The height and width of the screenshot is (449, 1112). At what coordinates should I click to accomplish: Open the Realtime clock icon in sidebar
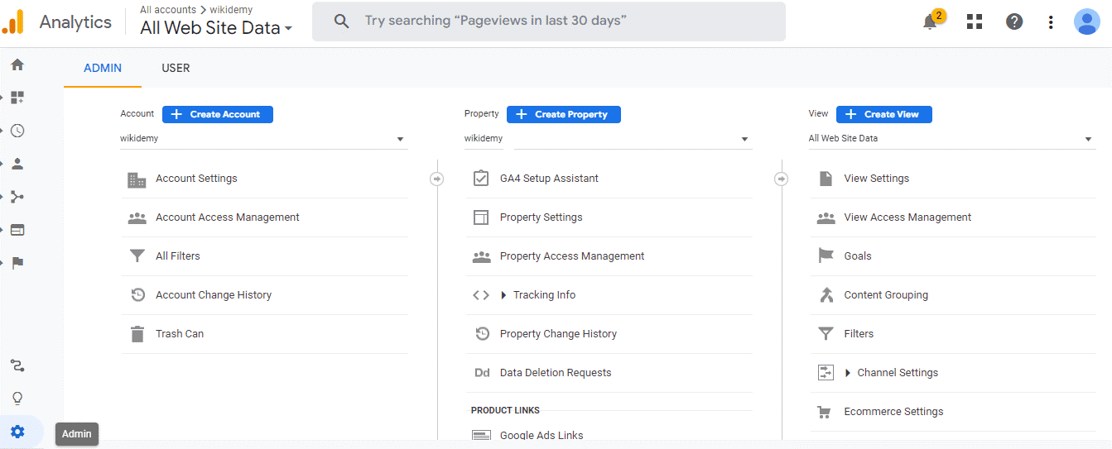click(17, 131)
